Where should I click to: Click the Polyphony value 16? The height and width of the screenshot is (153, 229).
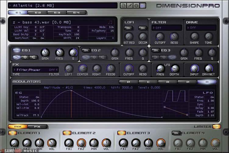click(112, 31)
